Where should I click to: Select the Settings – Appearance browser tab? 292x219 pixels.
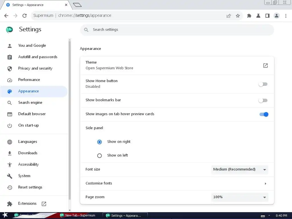(36, 5)
